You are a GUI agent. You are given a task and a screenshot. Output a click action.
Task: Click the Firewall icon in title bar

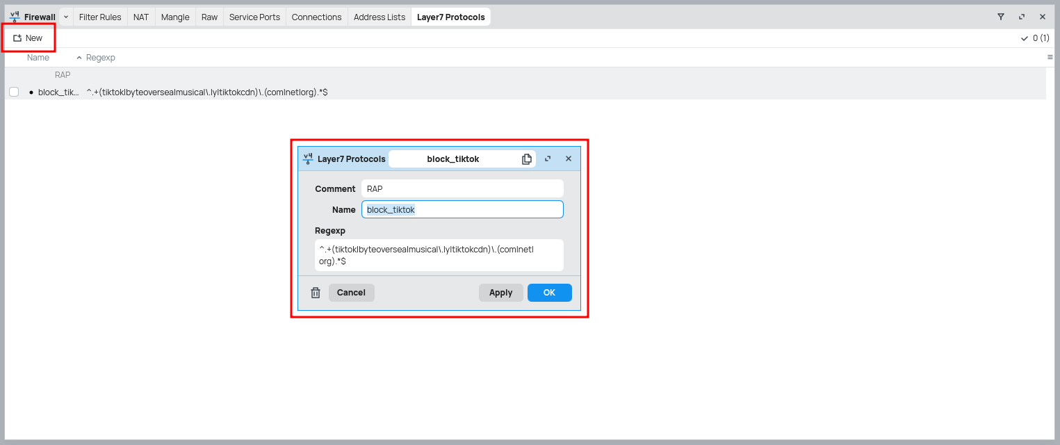coord(15,17)
